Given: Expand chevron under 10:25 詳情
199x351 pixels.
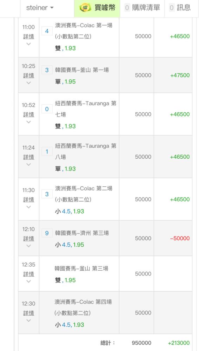Looking at the screenshot, I should pyautogui.click(x=28, y=83).
